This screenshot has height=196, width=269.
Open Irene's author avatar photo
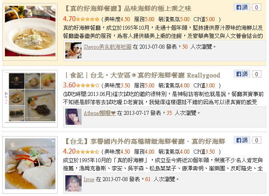point(73,183)
